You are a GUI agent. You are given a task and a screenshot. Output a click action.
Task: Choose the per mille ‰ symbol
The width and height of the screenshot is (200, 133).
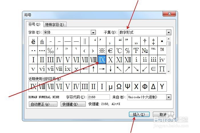pos(51,51)
